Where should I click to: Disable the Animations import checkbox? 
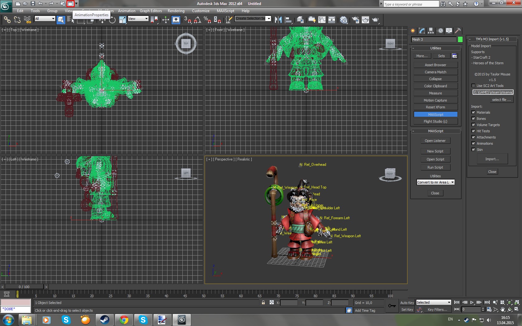coord(473,143)
